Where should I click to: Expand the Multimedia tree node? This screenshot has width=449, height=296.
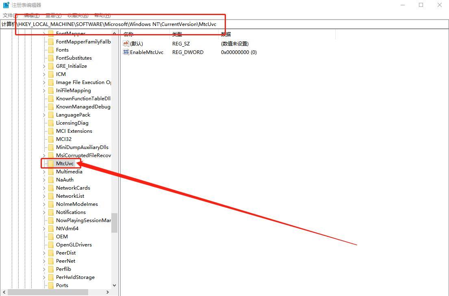(44, 172)
